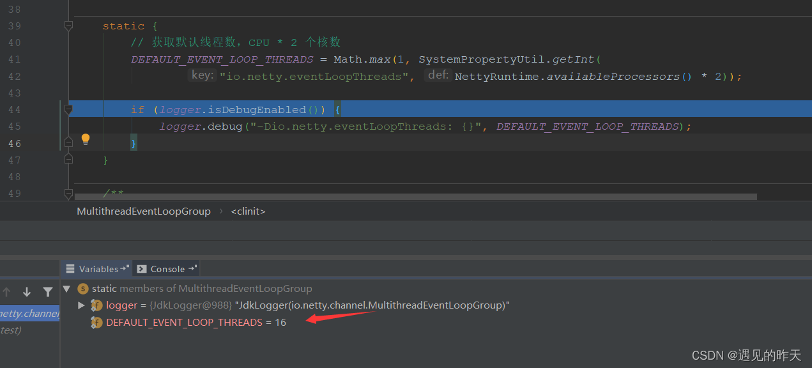This screenshot has height=368, width=812.
Task: Select the netty.channel stack frame
Action: pos(29,313)
